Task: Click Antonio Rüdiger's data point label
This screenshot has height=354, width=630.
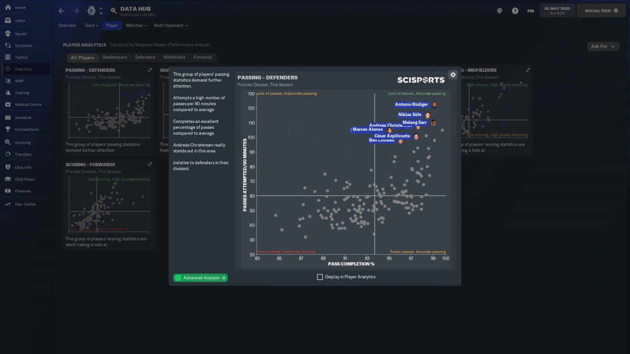Action: tap(411, 104)
